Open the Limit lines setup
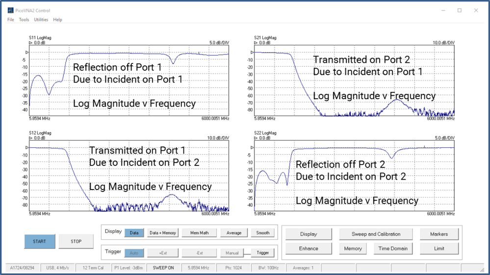 (x=439, y=248)
